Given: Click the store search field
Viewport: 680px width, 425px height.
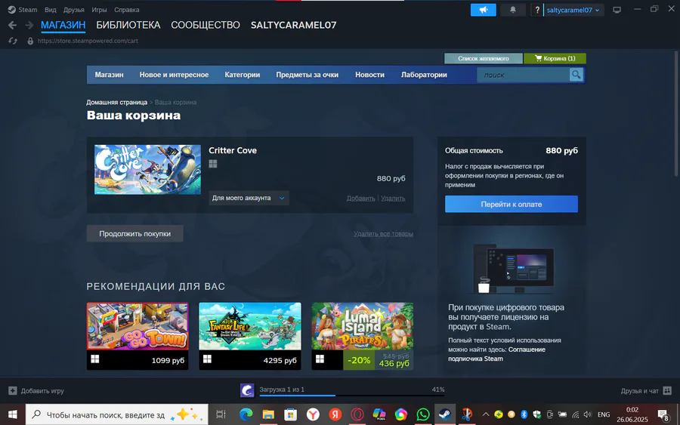Looking at the screenshot, I should [524, 75].
